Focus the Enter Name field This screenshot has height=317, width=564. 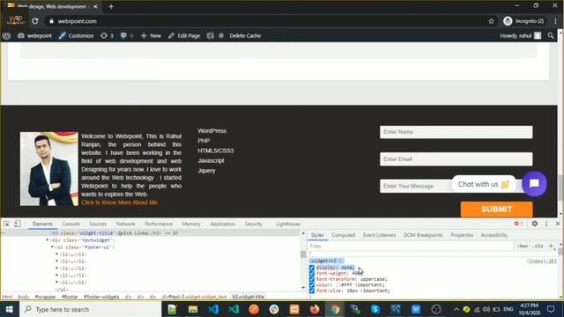pyautogui.click(x=456, y=132)
